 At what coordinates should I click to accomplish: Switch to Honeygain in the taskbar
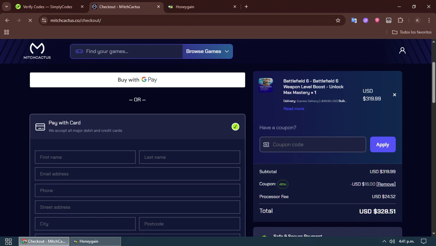point(96,241)
